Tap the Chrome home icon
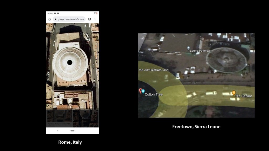This screenshot has width=269, height=151. (49, 19)
